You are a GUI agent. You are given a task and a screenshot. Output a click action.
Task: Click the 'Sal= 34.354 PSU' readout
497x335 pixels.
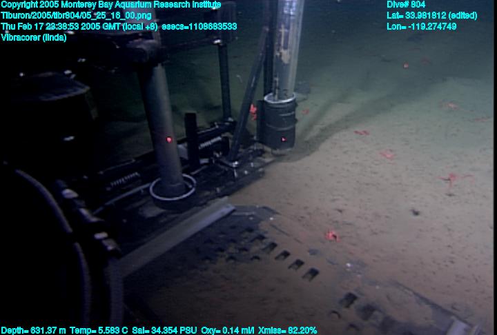coord(164,331)
